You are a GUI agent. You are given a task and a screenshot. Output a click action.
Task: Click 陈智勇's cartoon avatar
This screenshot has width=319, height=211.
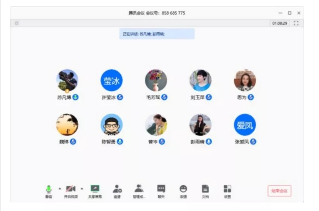(x=112, y=125)
